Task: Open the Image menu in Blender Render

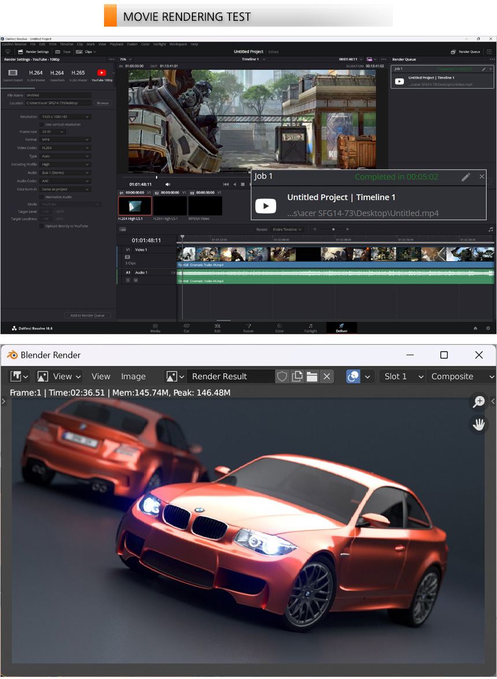Action: [x=133, y=376]
